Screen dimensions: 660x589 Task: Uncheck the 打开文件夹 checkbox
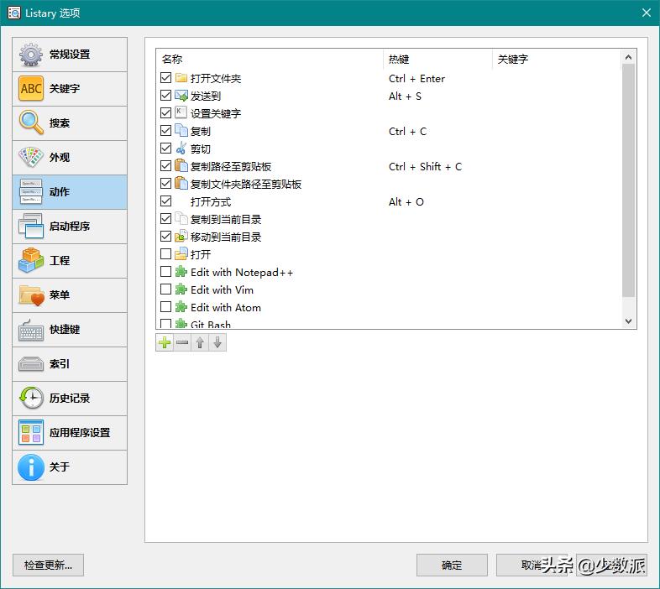coord(166,78)
